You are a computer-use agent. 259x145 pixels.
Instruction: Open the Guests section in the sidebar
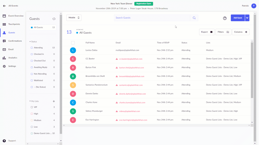(12, 32)
